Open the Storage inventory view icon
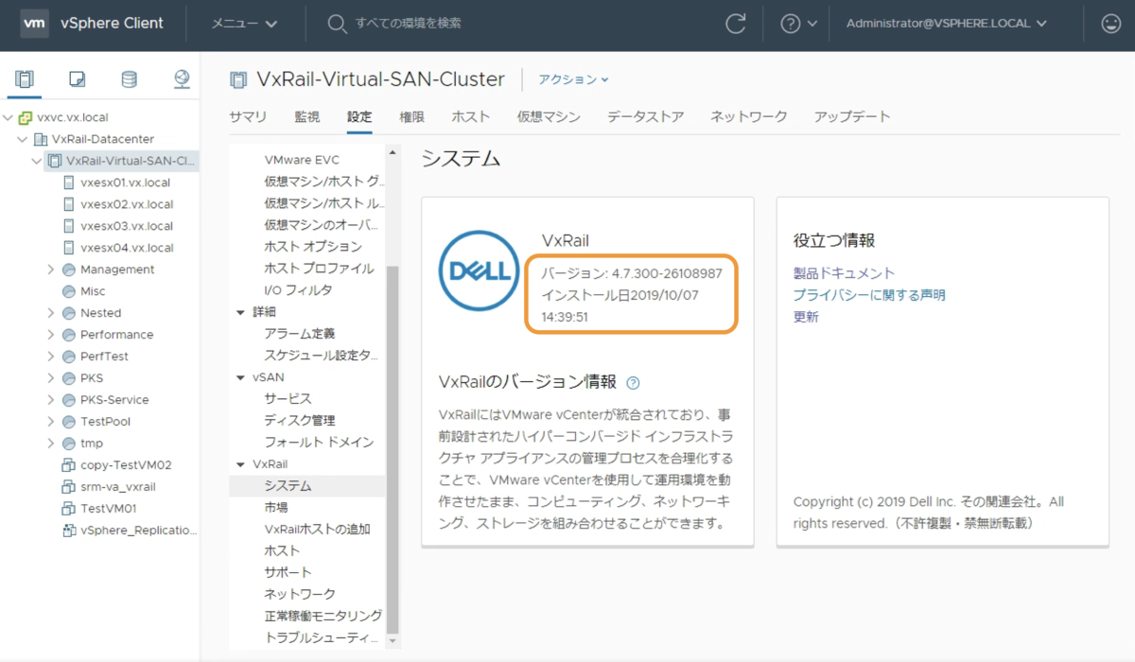The height and width of the screenshot is (662, 1135). [130, 79]
